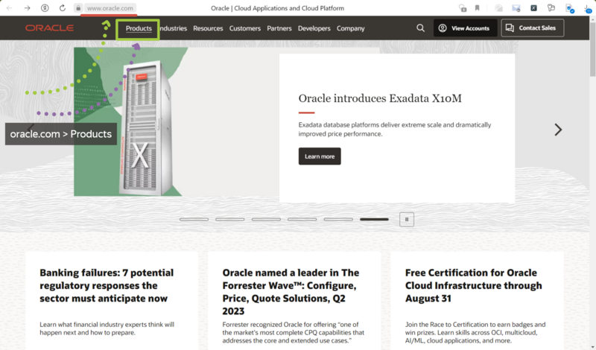The width and height of the screenshot is (596, 350).
Task: Open the Banking failures regulatory responses article
Action: click(x=107, y=285)
